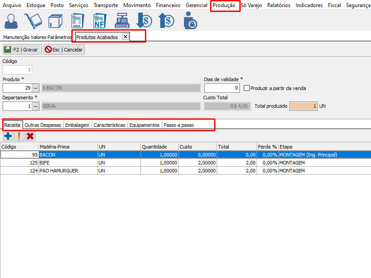Open product lookup button beside code 29
Image resolution: width=371 pixels, height=278 pixels.
point(35,88)
